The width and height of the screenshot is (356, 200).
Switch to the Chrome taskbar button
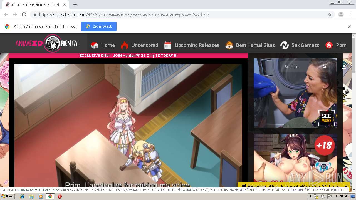(50, 196)
